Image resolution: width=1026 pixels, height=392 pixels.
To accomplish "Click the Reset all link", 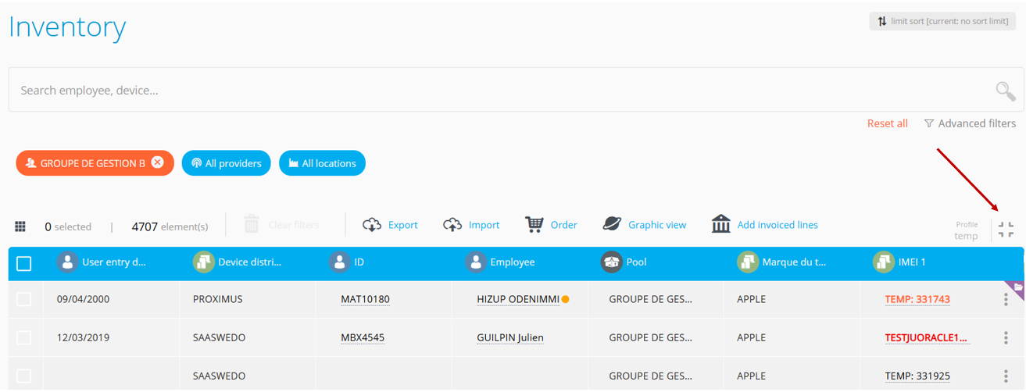I will point(887,123).
